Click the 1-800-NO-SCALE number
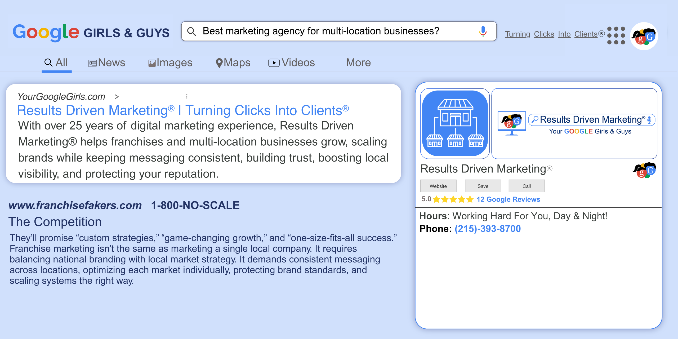 195,206
